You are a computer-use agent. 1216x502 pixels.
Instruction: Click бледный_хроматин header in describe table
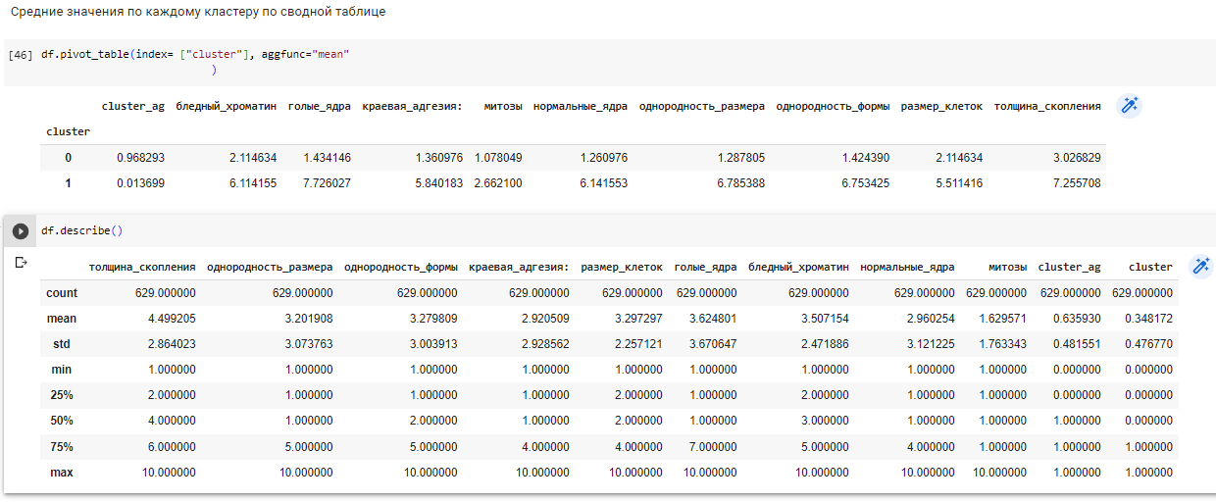coord(798,267)
